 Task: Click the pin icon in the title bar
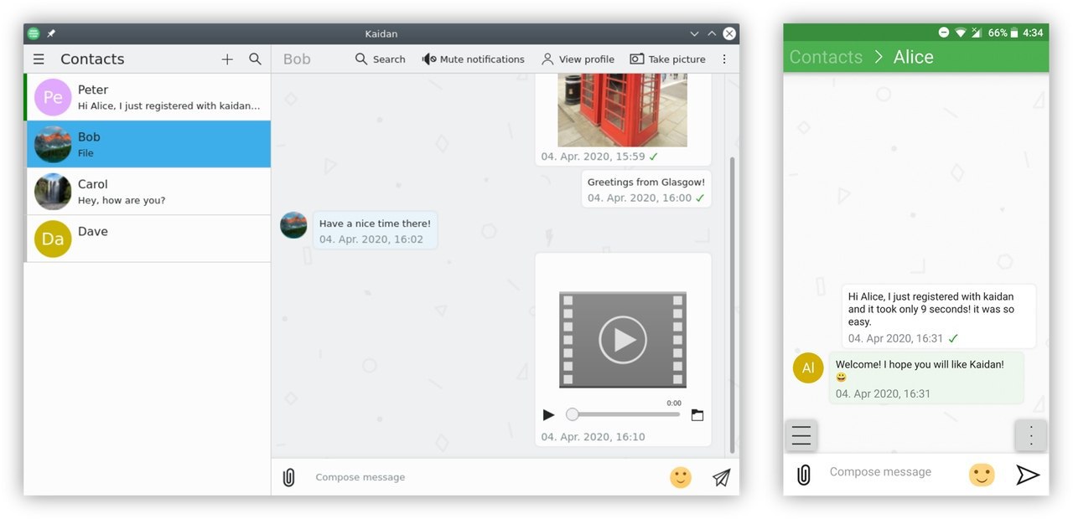click(51, 33)
